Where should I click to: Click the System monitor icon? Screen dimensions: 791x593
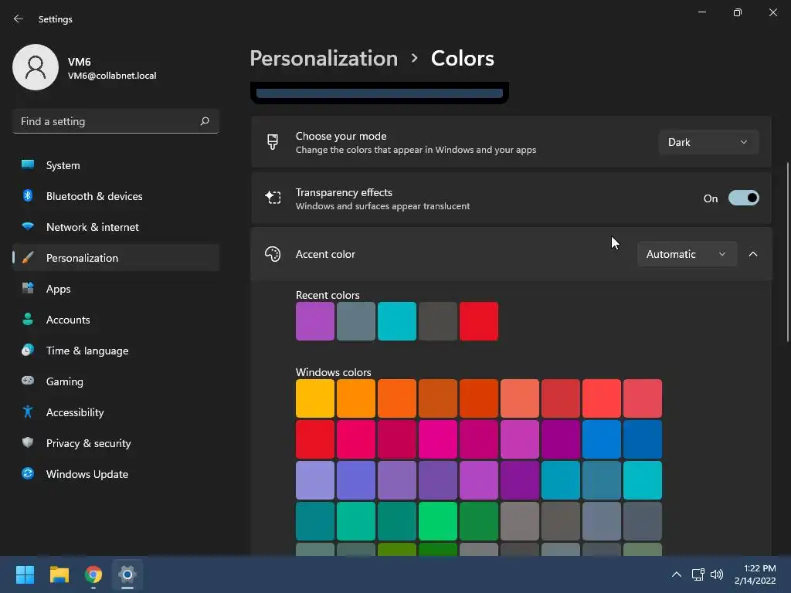pos(28,165)
